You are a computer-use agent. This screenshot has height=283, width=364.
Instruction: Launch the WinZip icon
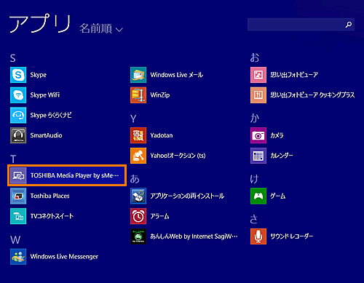point(138,95)
